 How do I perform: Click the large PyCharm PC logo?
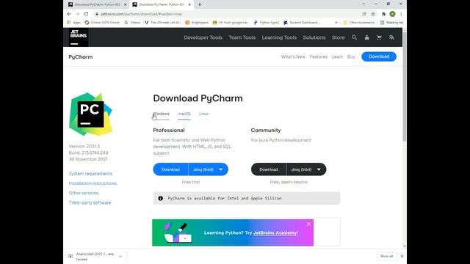coord(90,114)
